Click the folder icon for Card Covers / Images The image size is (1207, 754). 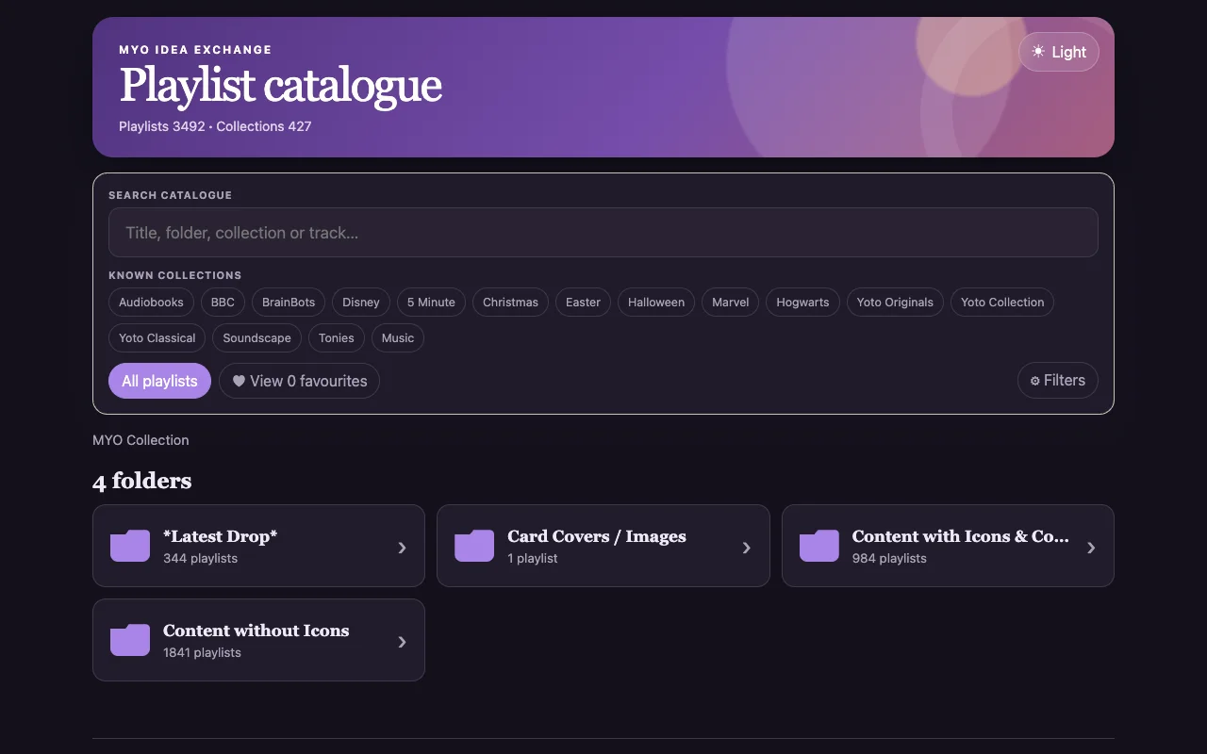(x=474, y=546)
